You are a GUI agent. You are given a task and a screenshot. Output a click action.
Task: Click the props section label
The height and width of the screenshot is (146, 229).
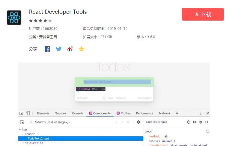point(148,131)
